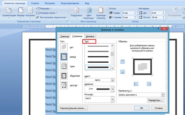Open the Ориентация orientation menu

[x=9, y=13]
